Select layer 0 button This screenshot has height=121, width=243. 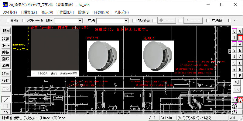coord(234,31)
